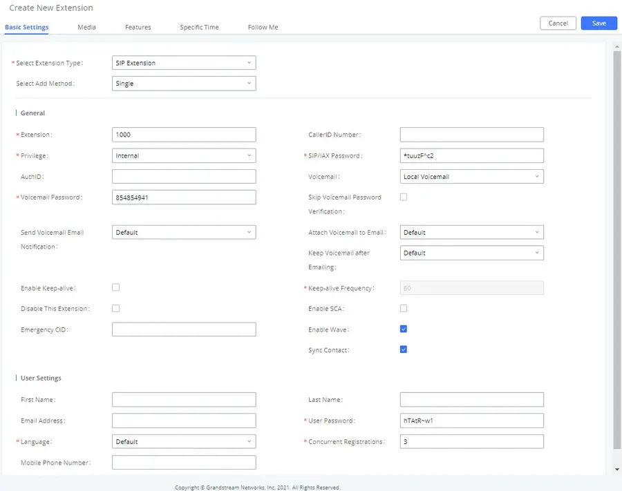This screenshot has width=622, height=491.
Task: Click the First Name field
Action: 184,399
